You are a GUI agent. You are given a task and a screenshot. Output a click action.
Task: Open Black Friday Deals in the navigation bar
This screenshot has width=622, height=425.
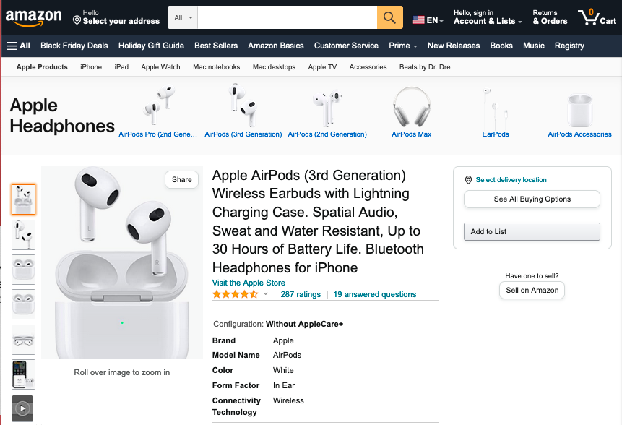pos(74,46)
